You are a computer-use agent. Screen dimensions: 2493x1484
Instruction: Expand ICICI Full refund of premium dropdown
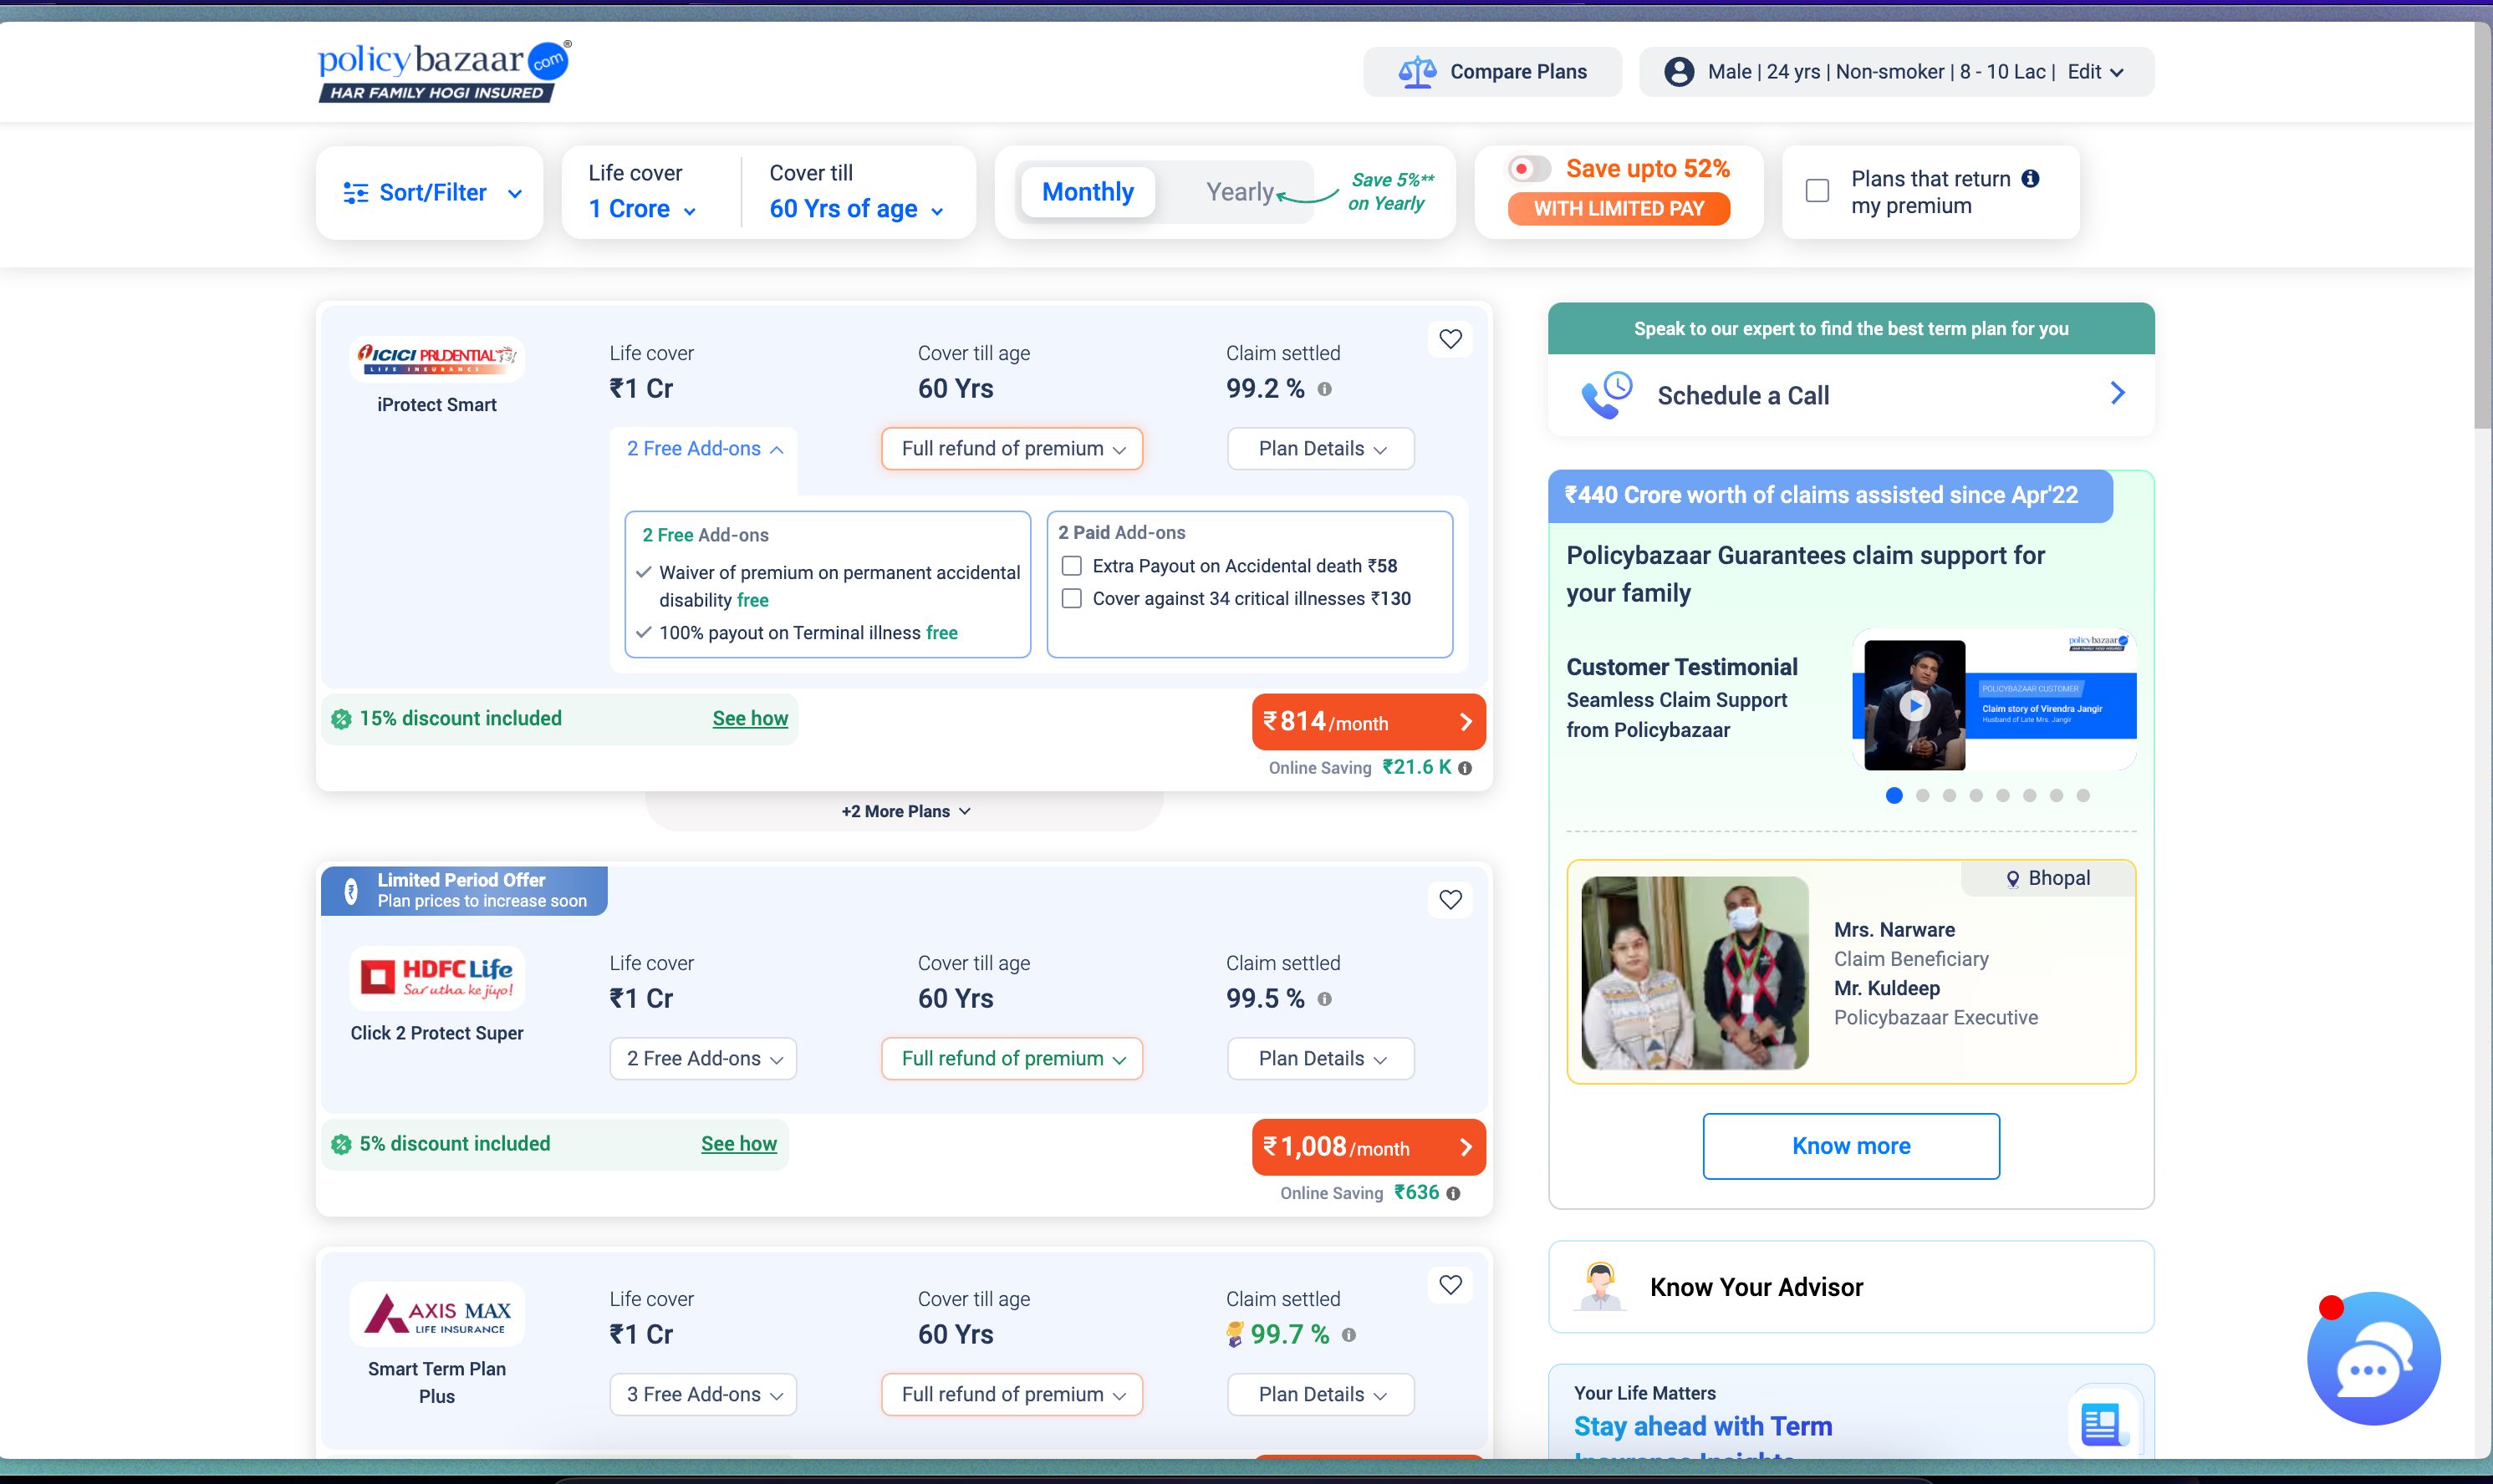(1012, 449)
